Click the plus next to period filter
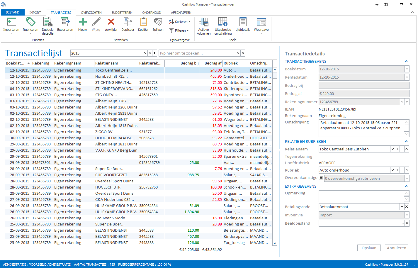418x268 pixels. click(154, 53)
